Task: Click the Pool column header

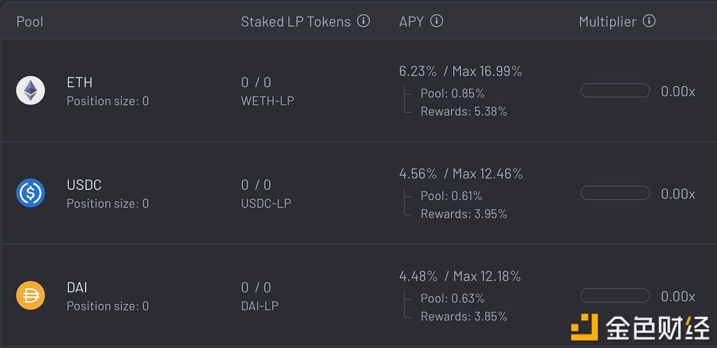Action: coord(30,22)
